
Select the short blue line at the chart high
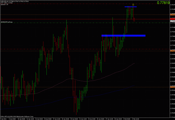pos(130,7)
